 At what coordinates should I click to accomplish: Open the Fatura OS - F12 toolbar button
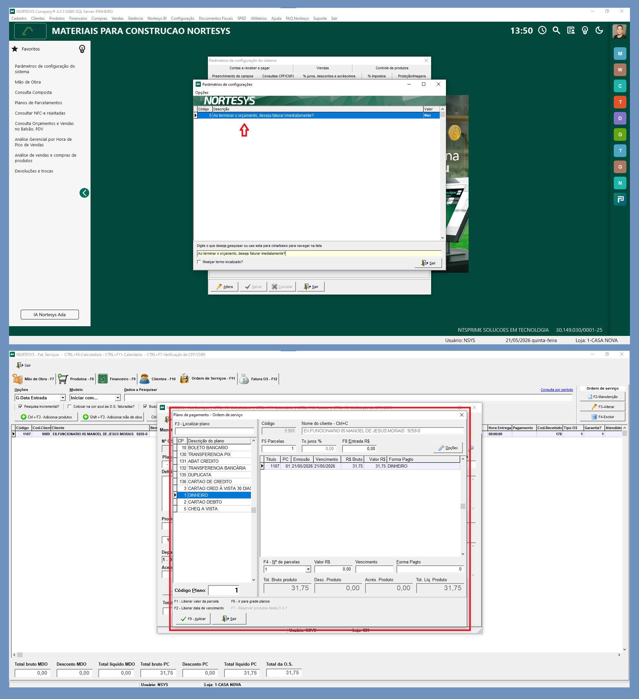click(258, 379)
